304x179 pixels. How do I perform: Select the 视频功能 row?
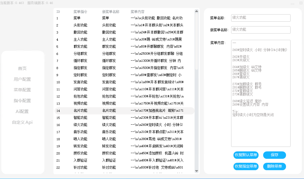(125, 104)
